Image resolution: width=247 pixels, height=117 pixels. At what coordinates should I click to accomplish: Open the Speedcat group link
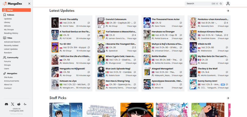click(113, 51)
